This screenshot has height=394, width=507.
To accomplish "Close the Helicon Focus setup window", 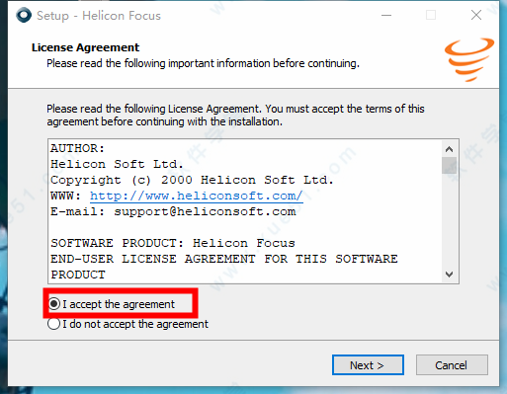I will 476,15.
